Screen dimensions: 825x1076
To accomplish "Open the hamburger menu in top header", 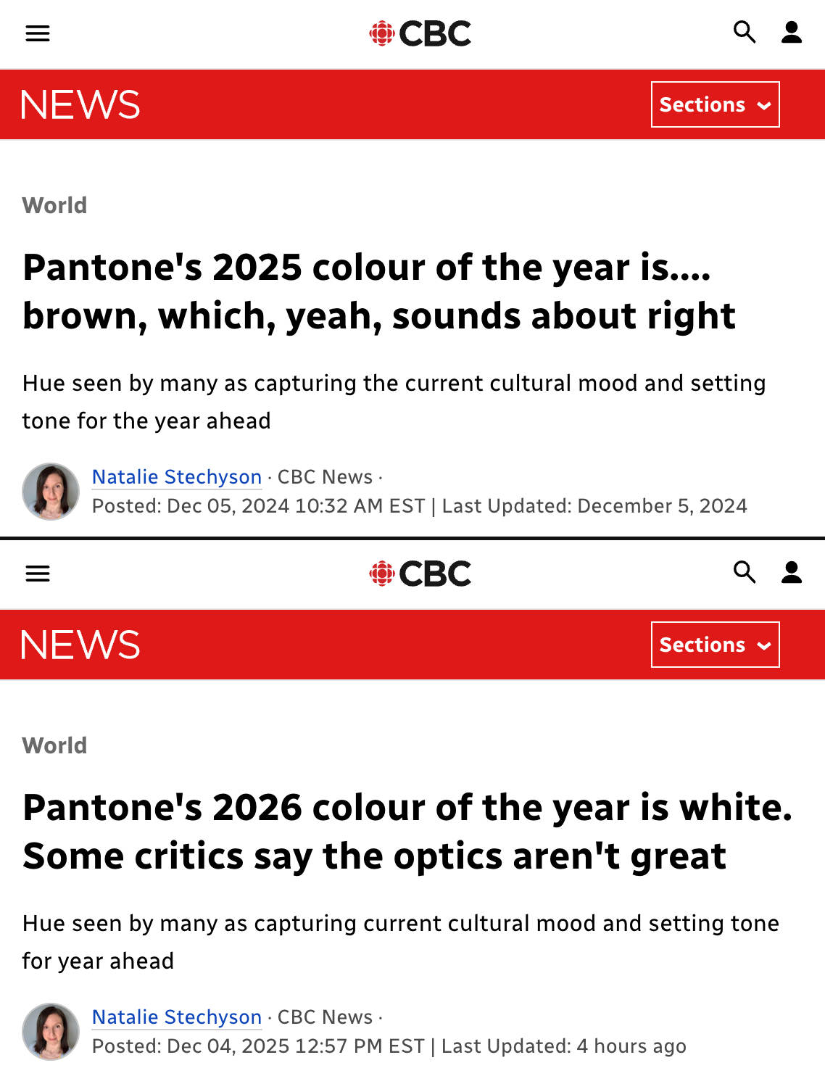I will tap(38, 33).
